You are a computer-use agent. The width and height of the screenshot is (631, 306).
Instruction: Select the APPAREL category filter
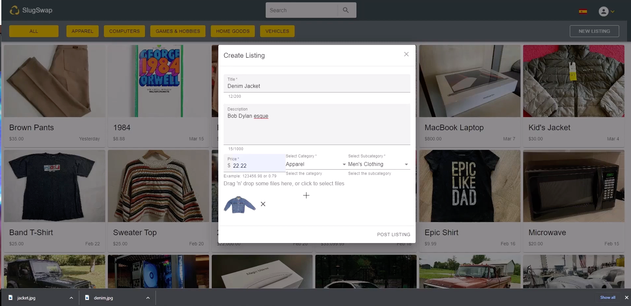pos(83,31)
